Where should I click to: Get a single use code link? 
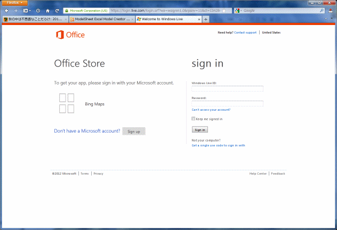(x=219, y=145)
